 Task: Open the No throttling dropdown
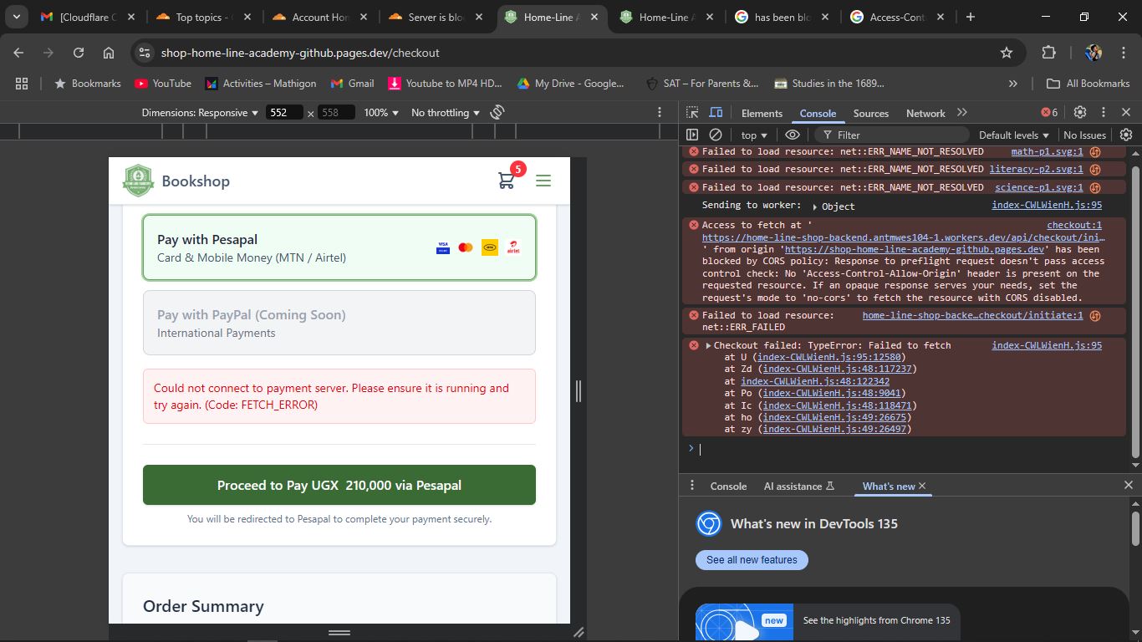(446, 113)
